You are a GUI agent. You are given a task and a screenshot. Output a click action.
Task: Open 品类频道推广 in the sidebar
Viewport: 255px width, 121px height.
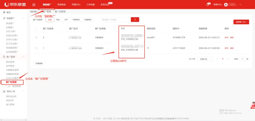(x=12, y=52)
